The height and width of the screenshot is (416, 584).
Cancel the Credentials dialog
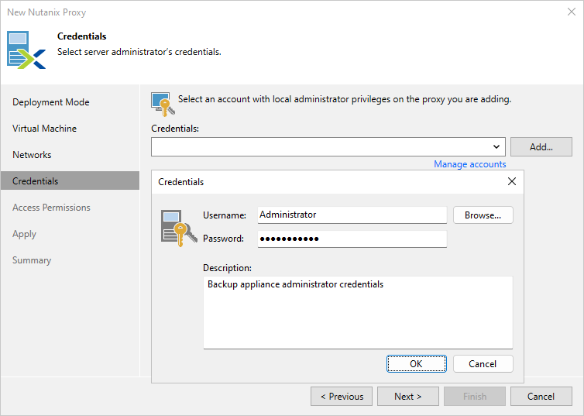(x=483, y=364)
